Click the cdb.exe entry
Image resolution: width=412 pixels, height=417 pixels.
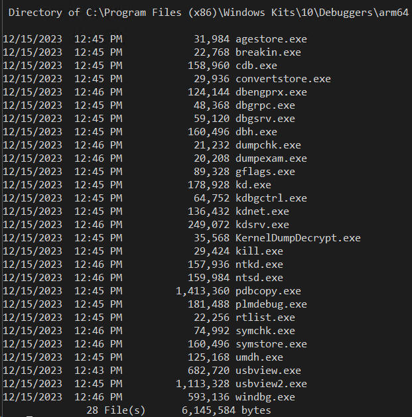(x=256, y=66)
